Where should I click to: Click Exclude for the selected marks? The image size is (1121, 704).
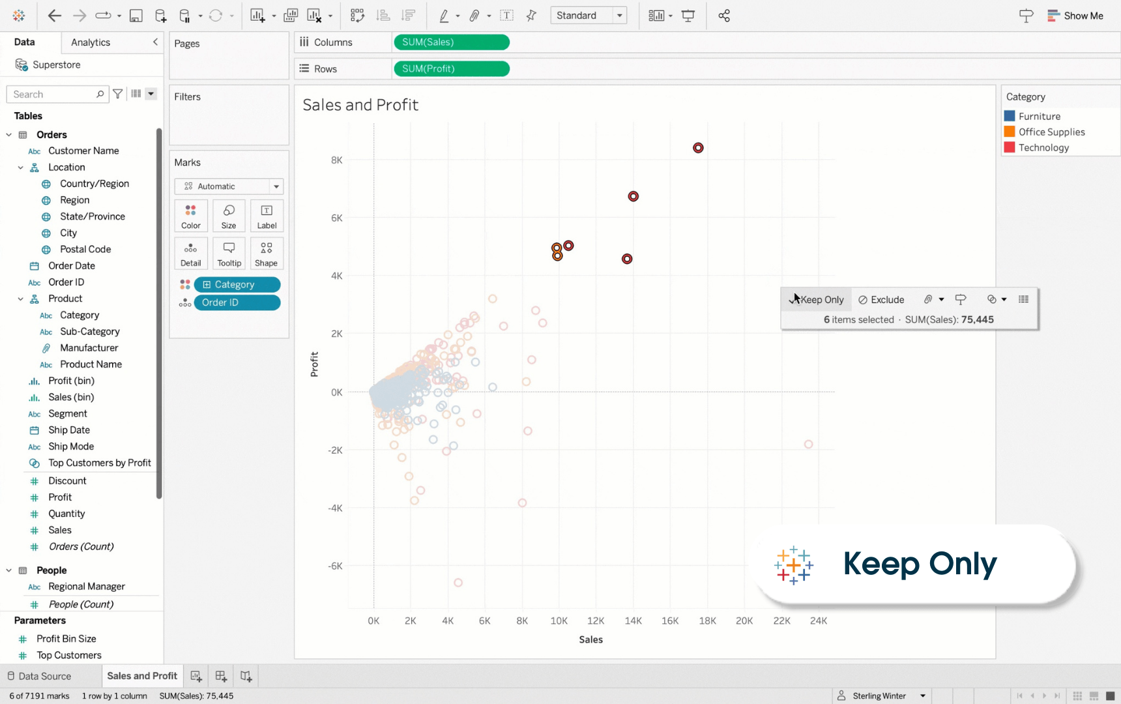pyautogui.click(x=881, y=299)
